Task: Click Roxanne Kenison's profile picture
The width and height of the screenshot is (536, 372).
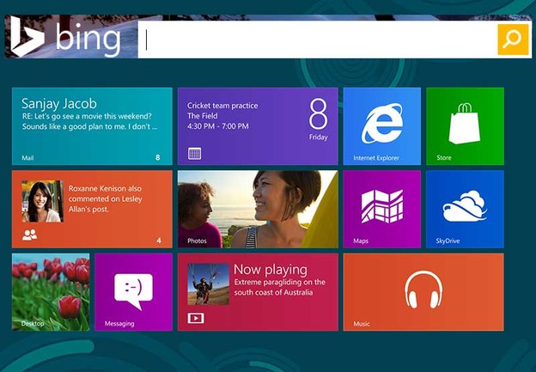Action: (x=42, y=201)
